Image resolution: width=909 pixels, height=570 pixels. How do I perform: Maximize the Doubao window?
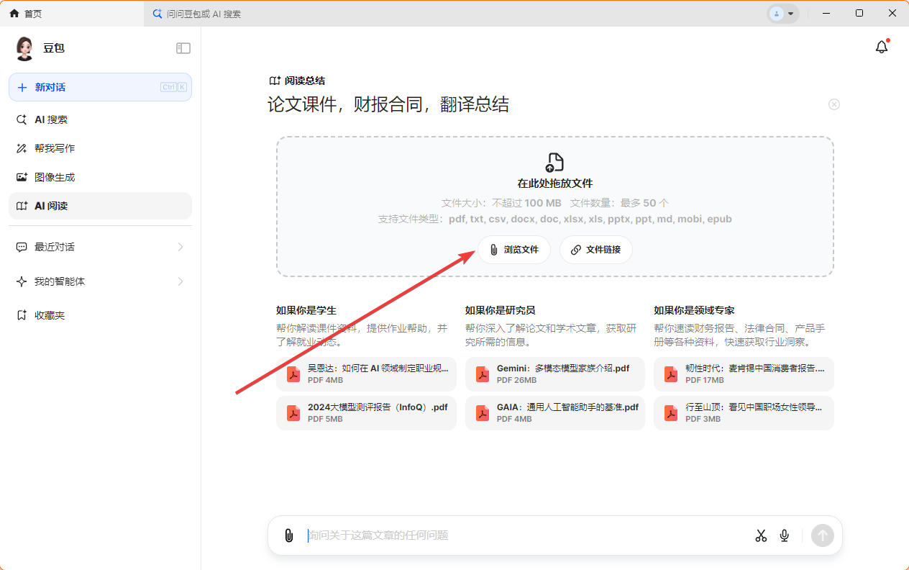(859, 14)
